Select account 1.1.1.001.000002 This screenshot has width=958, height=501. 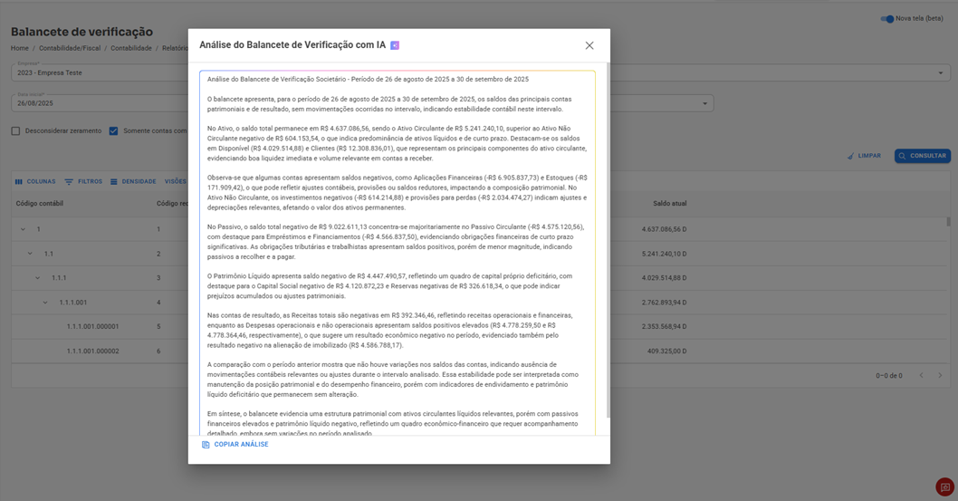[x=93, y=352]
